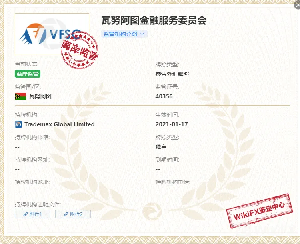Click the VFSC regulator logo image
The width and height of the screenshot is (300, 244).
pyautogui.click(x=52, y=34)
